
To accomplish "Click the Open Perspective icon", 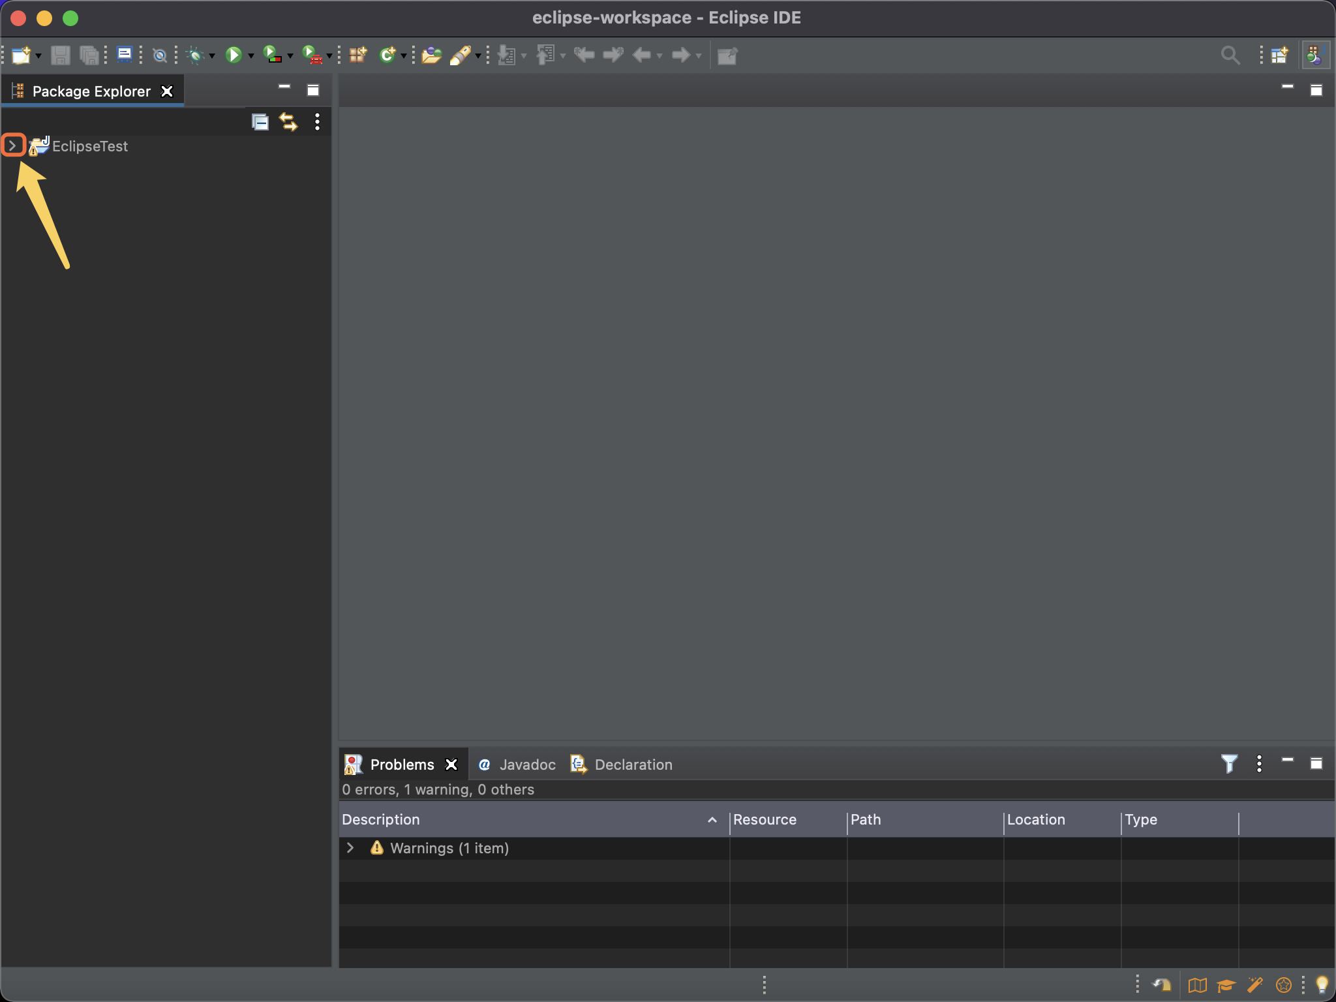I will point(1280,55).
